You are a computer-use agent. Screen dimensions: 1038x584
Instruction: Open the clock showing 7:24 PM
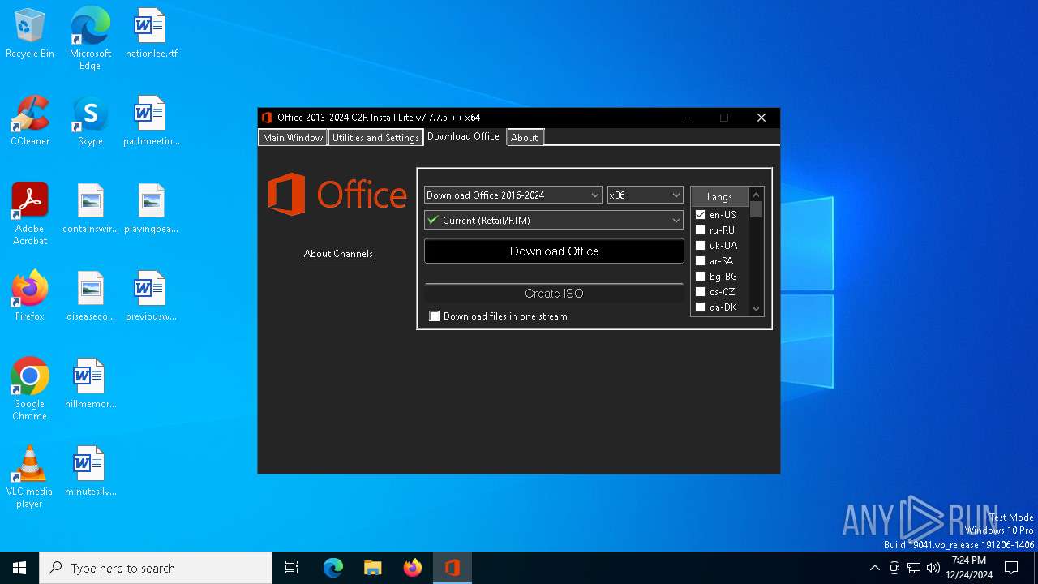[969, 568]
